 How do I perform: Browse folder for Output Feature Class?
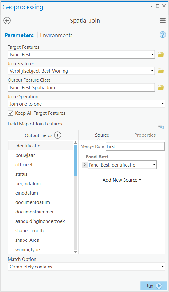161,87
